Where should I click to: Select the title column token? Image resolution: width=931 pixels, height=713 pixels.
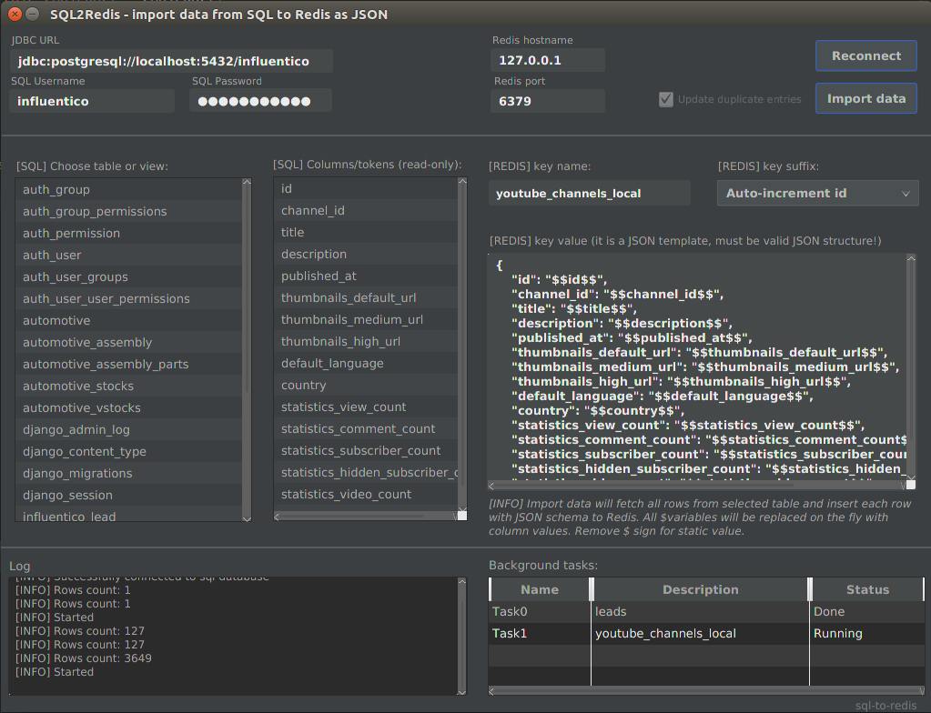[x=366, y=233]
